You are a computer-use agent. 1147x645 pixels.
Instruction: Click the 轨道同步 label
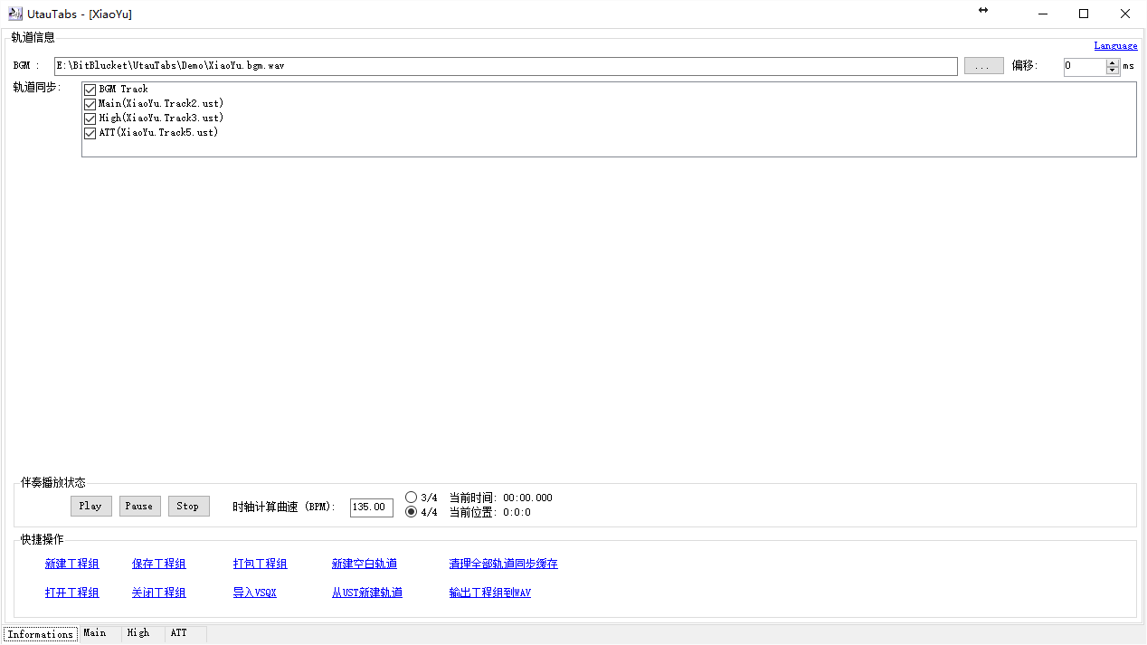tap(36, 87)
